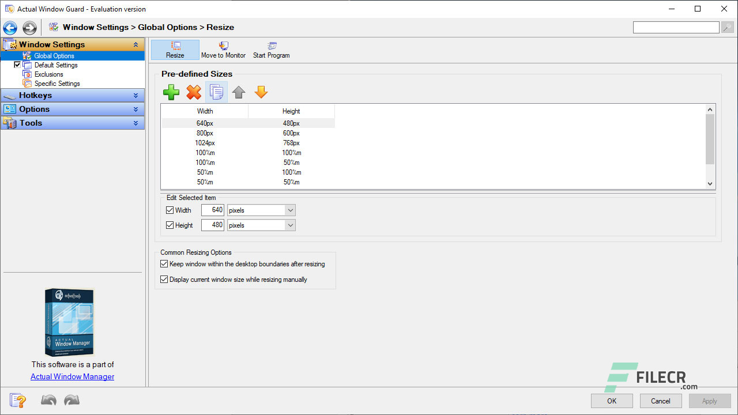Move selected size down with orange arrow
The width and height of the screenshot is (738, 415).
[261, 92]
